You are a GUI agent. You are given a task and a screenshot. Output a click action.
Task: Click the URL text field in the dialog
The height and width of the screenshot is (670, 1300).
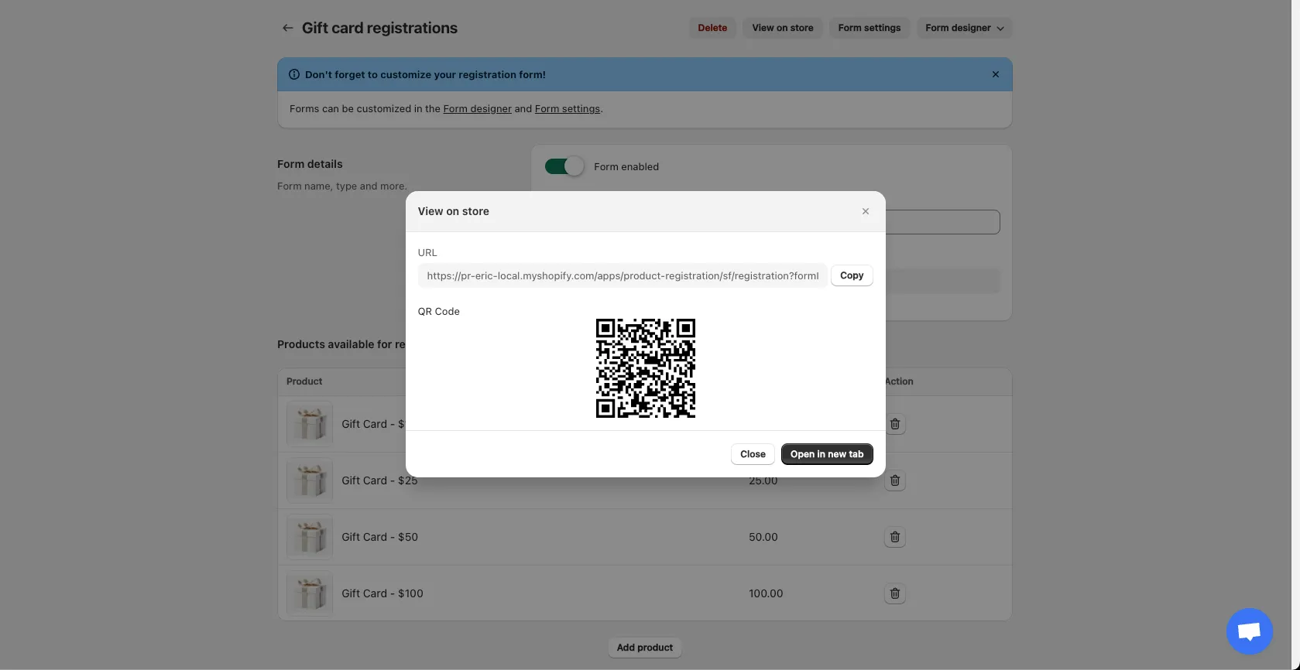click(x=623, y=275)
